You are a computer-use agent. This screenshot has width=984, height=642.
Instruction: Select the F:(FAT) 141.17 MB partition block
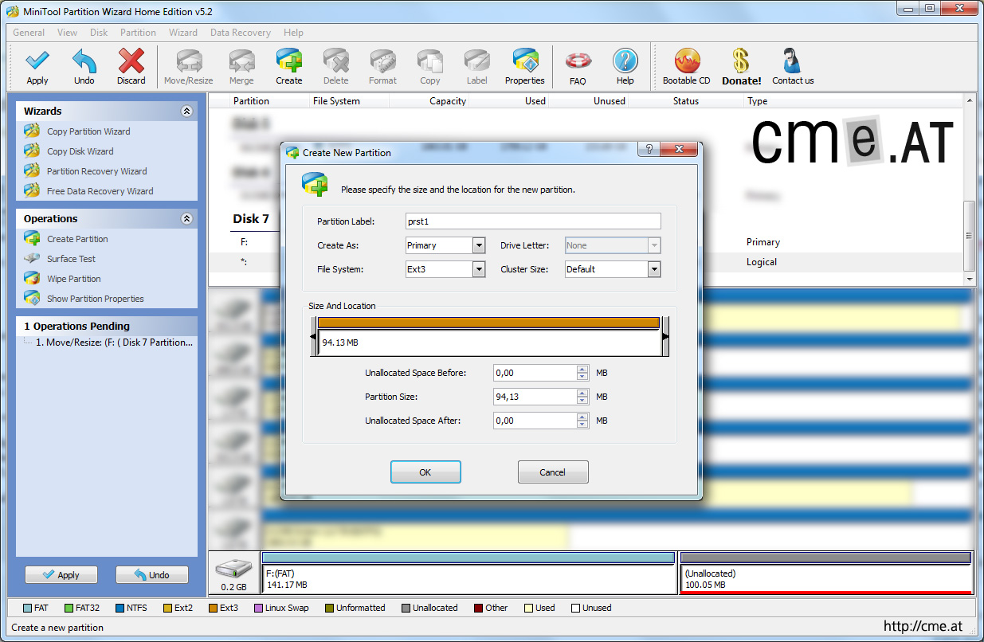click(x=468, y=573)
